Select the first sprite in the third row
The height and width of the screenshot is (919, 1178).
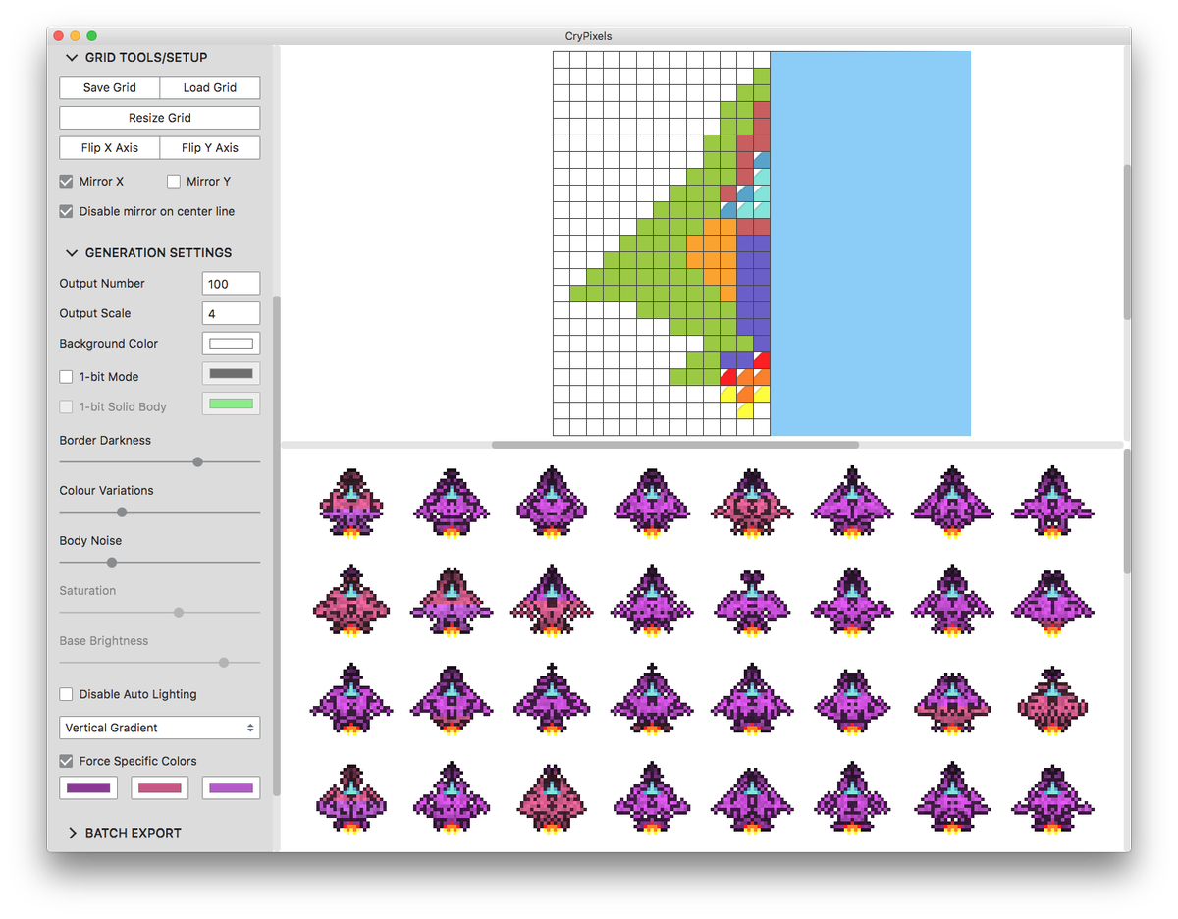(x=351, y=700)
